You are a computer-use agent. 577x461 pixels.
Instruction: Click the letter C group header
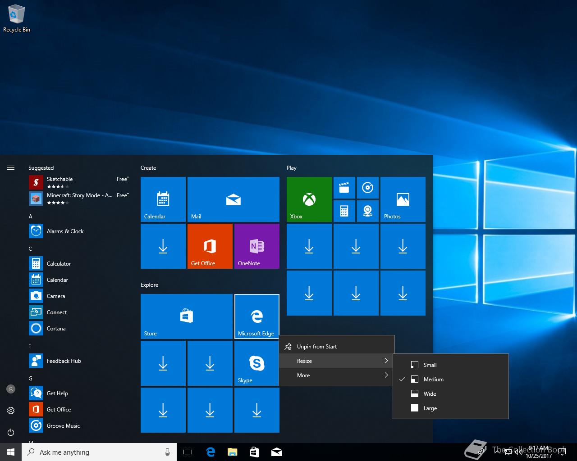click(30, 249)
